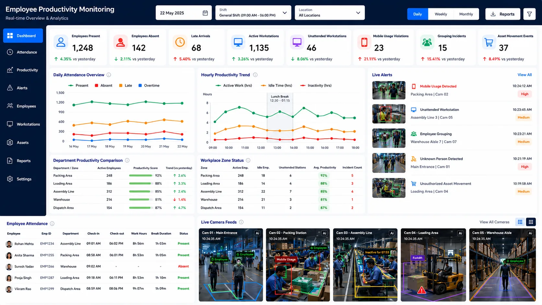542x305 pixels.
Task: Click View All in Live Alerts
Action: point(524,75)
